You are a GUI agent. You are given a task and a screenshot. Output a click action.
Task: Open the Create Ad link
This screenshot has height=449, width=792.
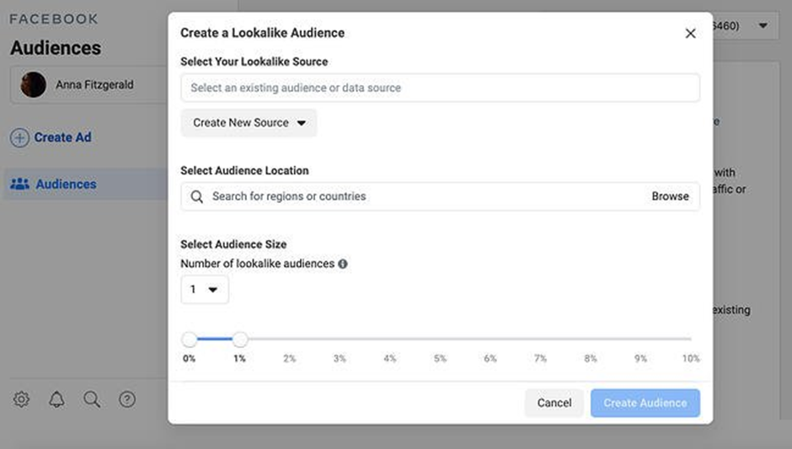point(62,137)
